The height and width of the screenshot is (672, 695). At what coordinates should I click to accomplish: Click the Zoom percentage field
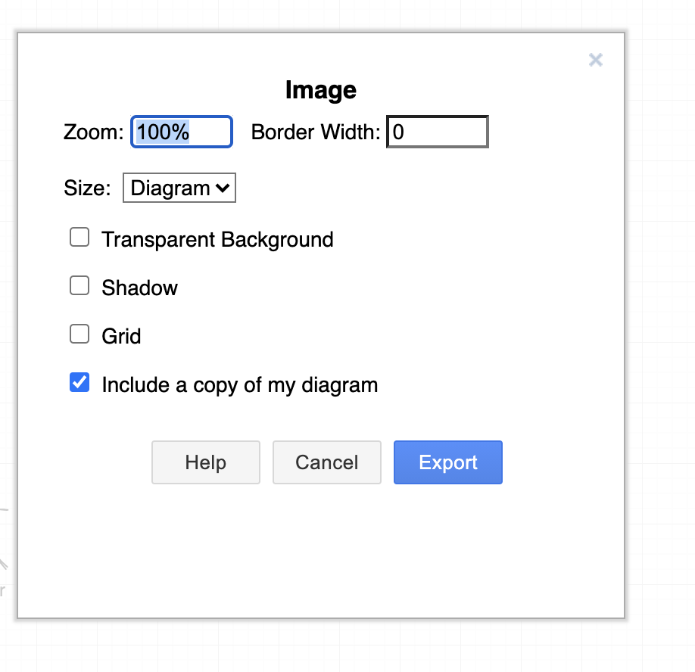click(x=182, y=132)
